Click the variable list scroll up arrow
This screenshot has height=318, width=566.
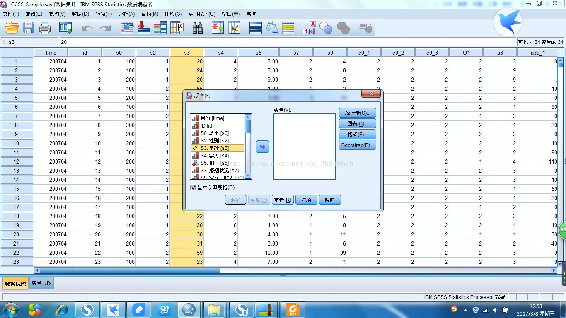[248, 117]
